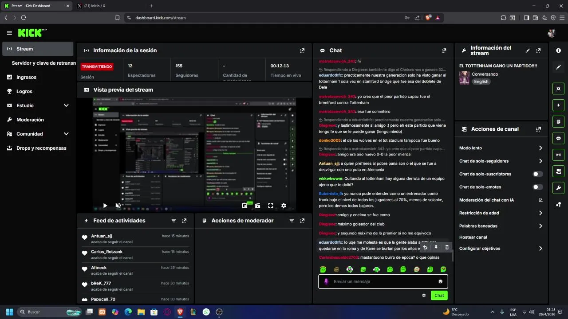The width and height of the screenshot is (568, 319).
Task: Click Hostear canal
Action: tap(473, 237)
